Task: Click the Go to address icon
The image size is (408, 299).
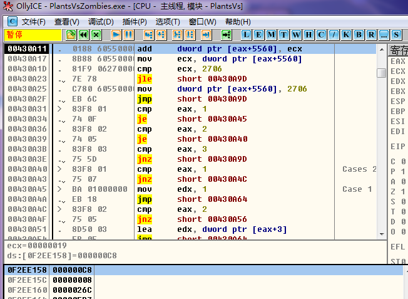Action: [226, 34]
